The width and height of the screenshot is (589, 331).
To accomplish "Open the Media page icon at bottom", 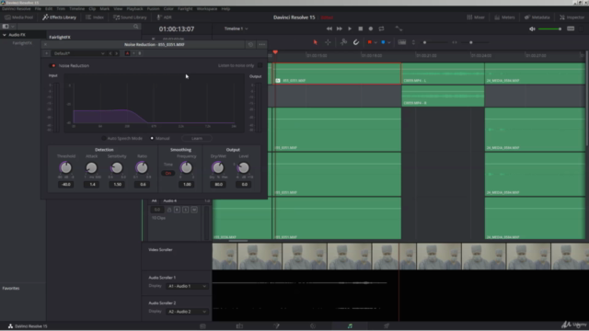I will coord(202,326).
